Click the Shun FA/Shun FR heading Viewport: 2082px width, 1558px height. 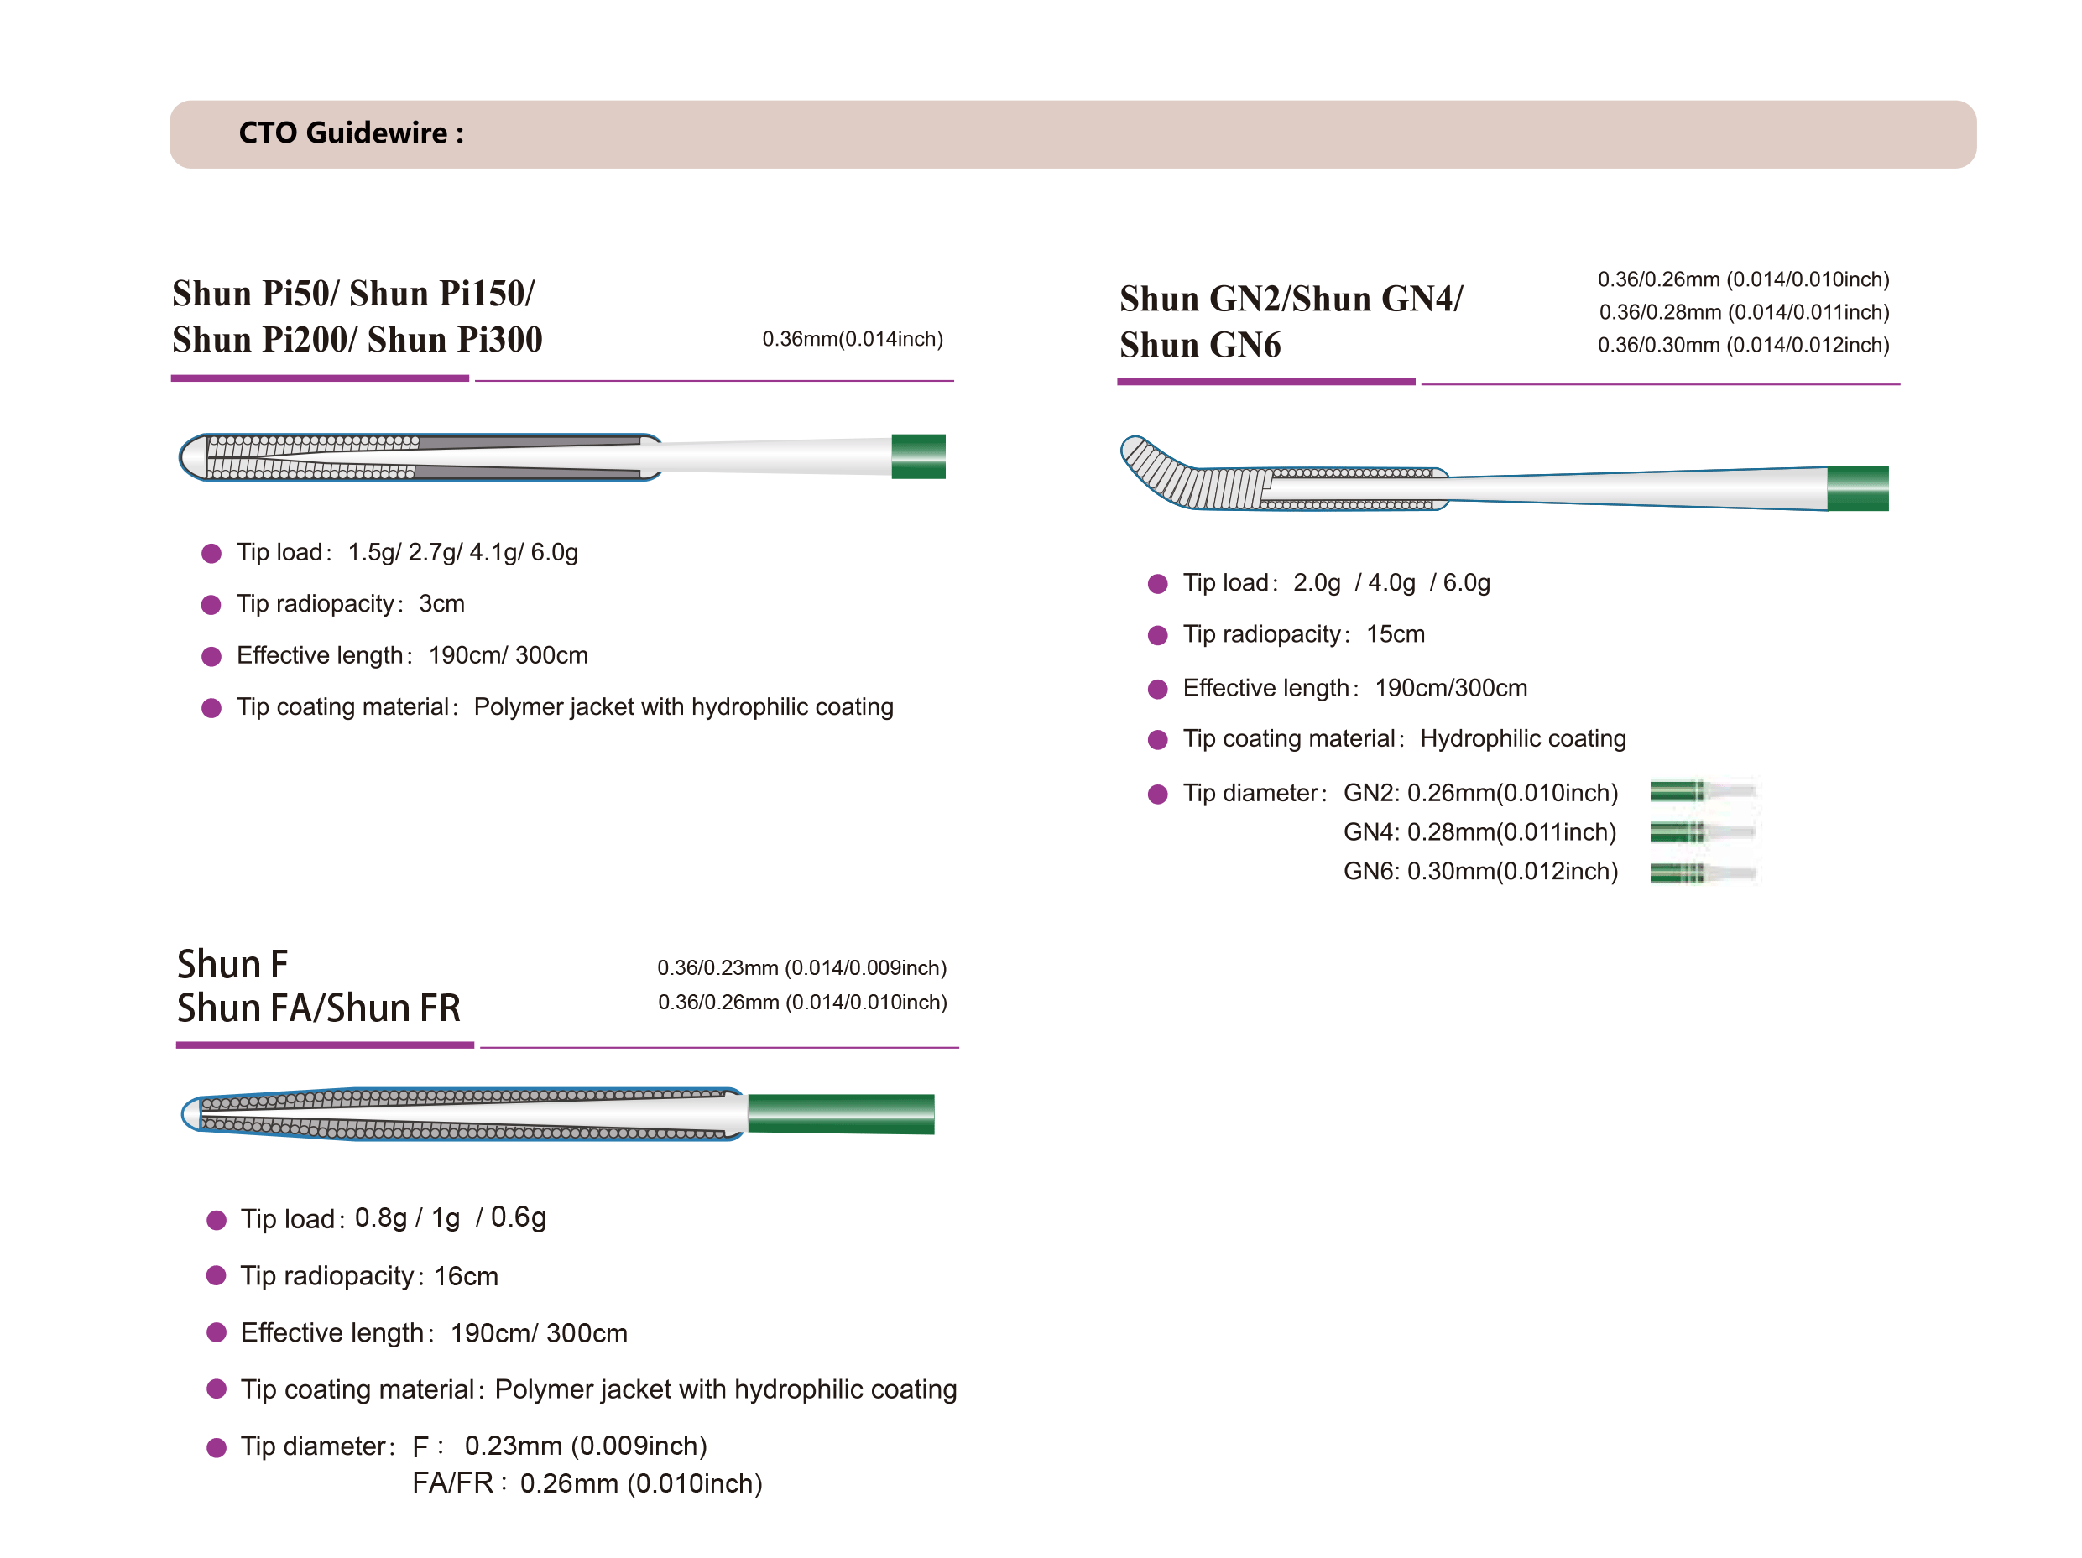click(x=318, y=1008)
